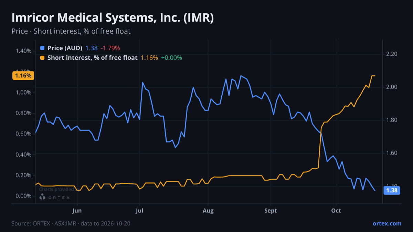Click the 1.40% left axis label

coord(23,51)
